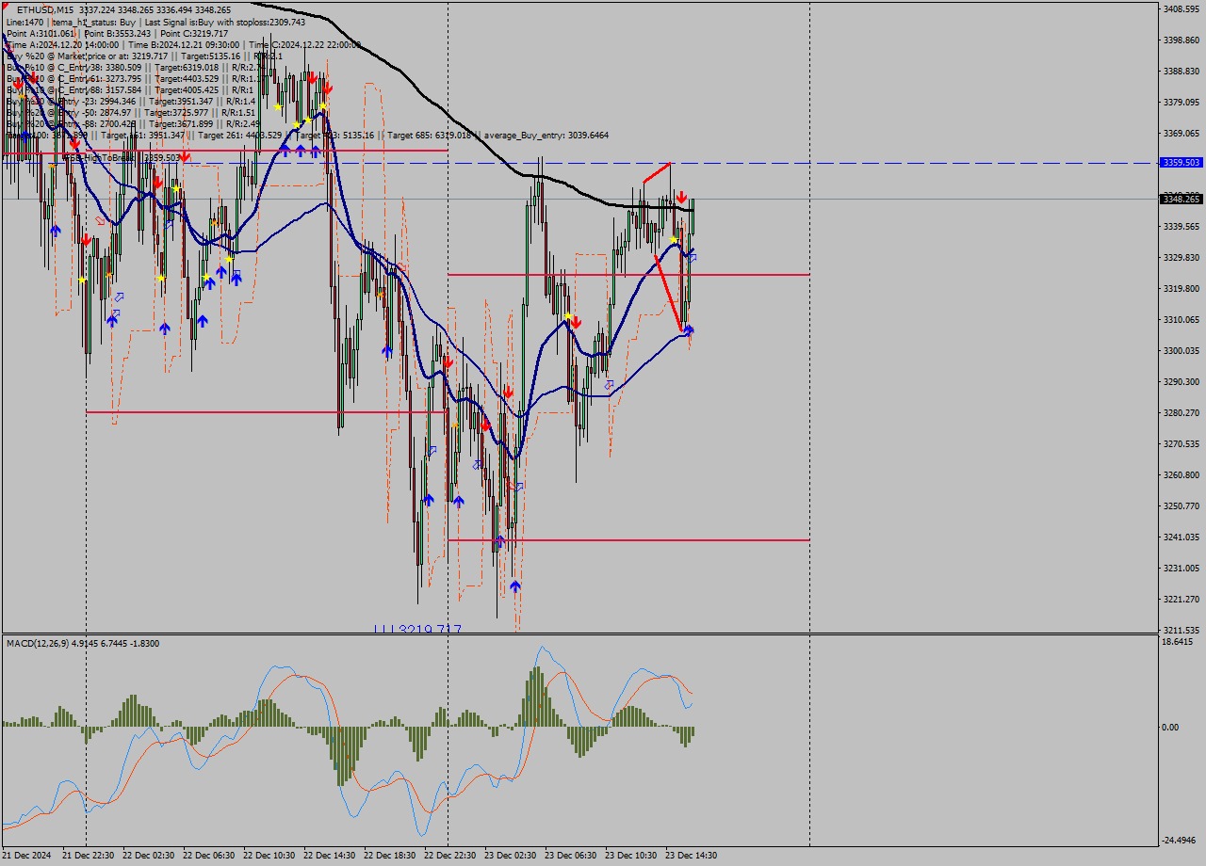The width and height of the screenshot is (1206, 866).
Task: Click the '23 Dec 14:30' time axis label
Action: (691, 856)
